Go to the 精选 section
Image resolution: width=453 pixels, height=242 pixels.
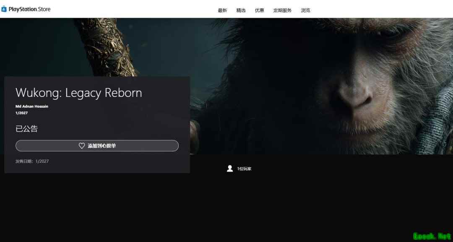241,10
